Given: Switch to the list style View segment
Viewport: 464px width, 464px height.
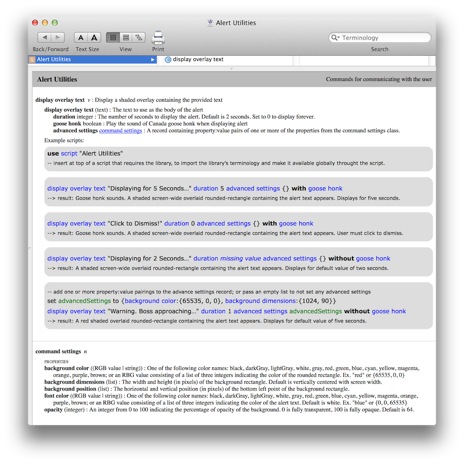Looking at the screenshot, I should click(x=112, y=37).
